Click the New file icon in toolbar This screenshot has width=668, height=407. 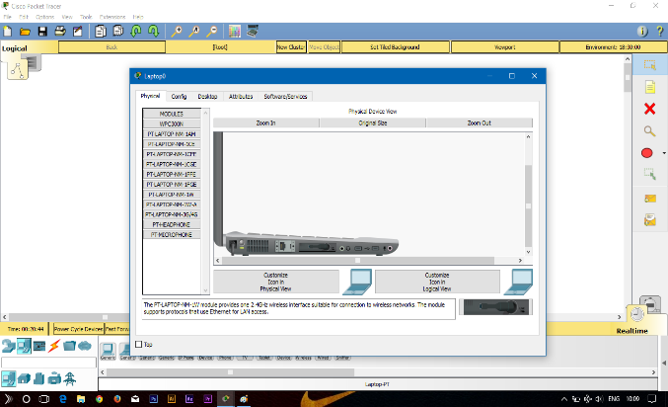click(x=8, y=32)
